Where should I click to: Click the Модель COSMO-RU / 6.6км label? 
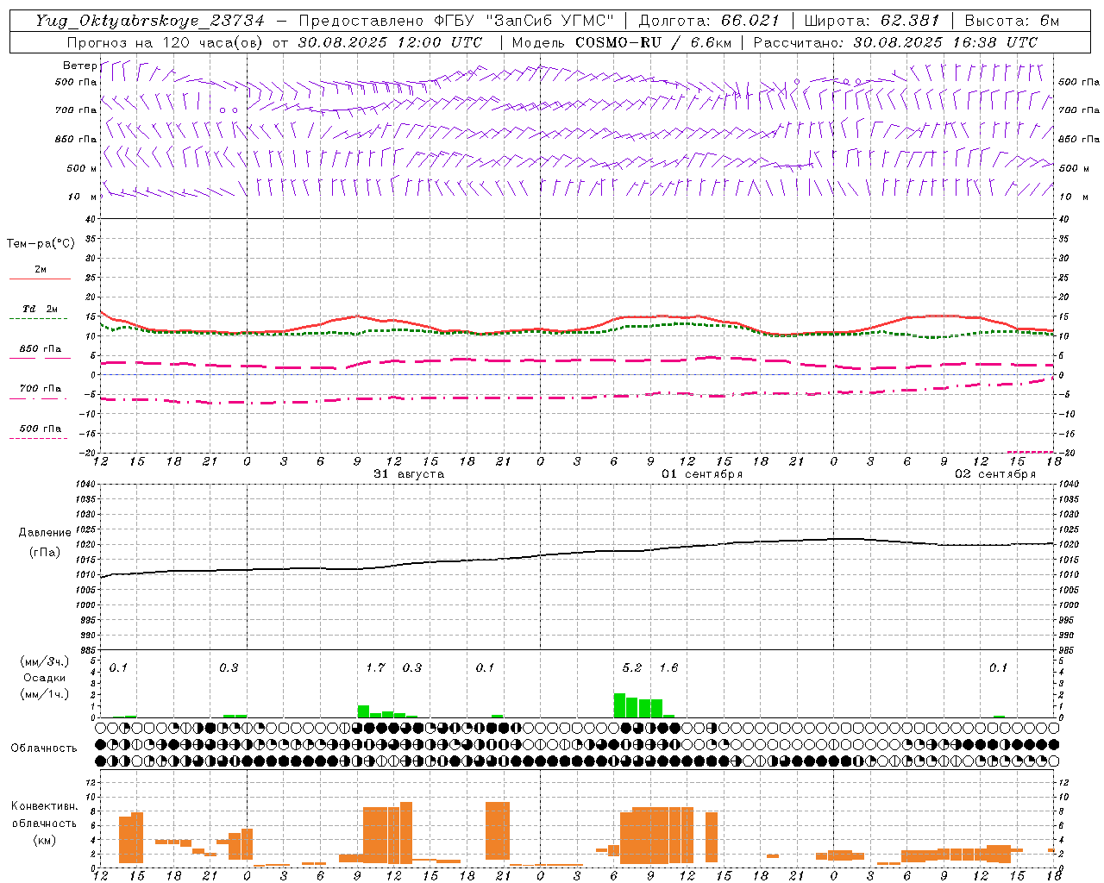622,42
